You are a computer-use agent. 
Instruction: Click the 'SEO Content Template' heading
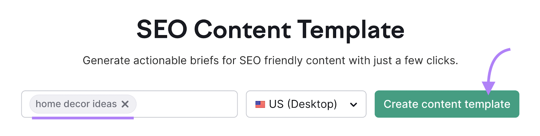click(270, 29)
